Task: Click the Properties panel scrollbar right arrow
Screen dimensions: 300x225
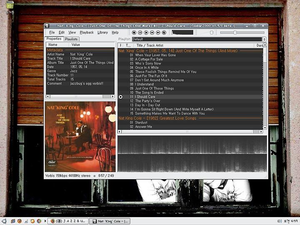Action: tap(113, 96)
